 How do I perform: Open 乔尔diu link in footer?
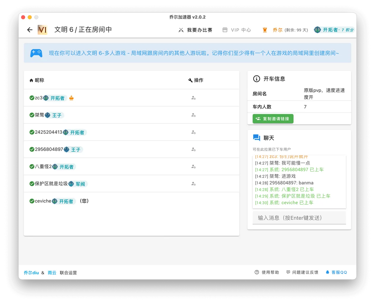(x=31, y=273)
